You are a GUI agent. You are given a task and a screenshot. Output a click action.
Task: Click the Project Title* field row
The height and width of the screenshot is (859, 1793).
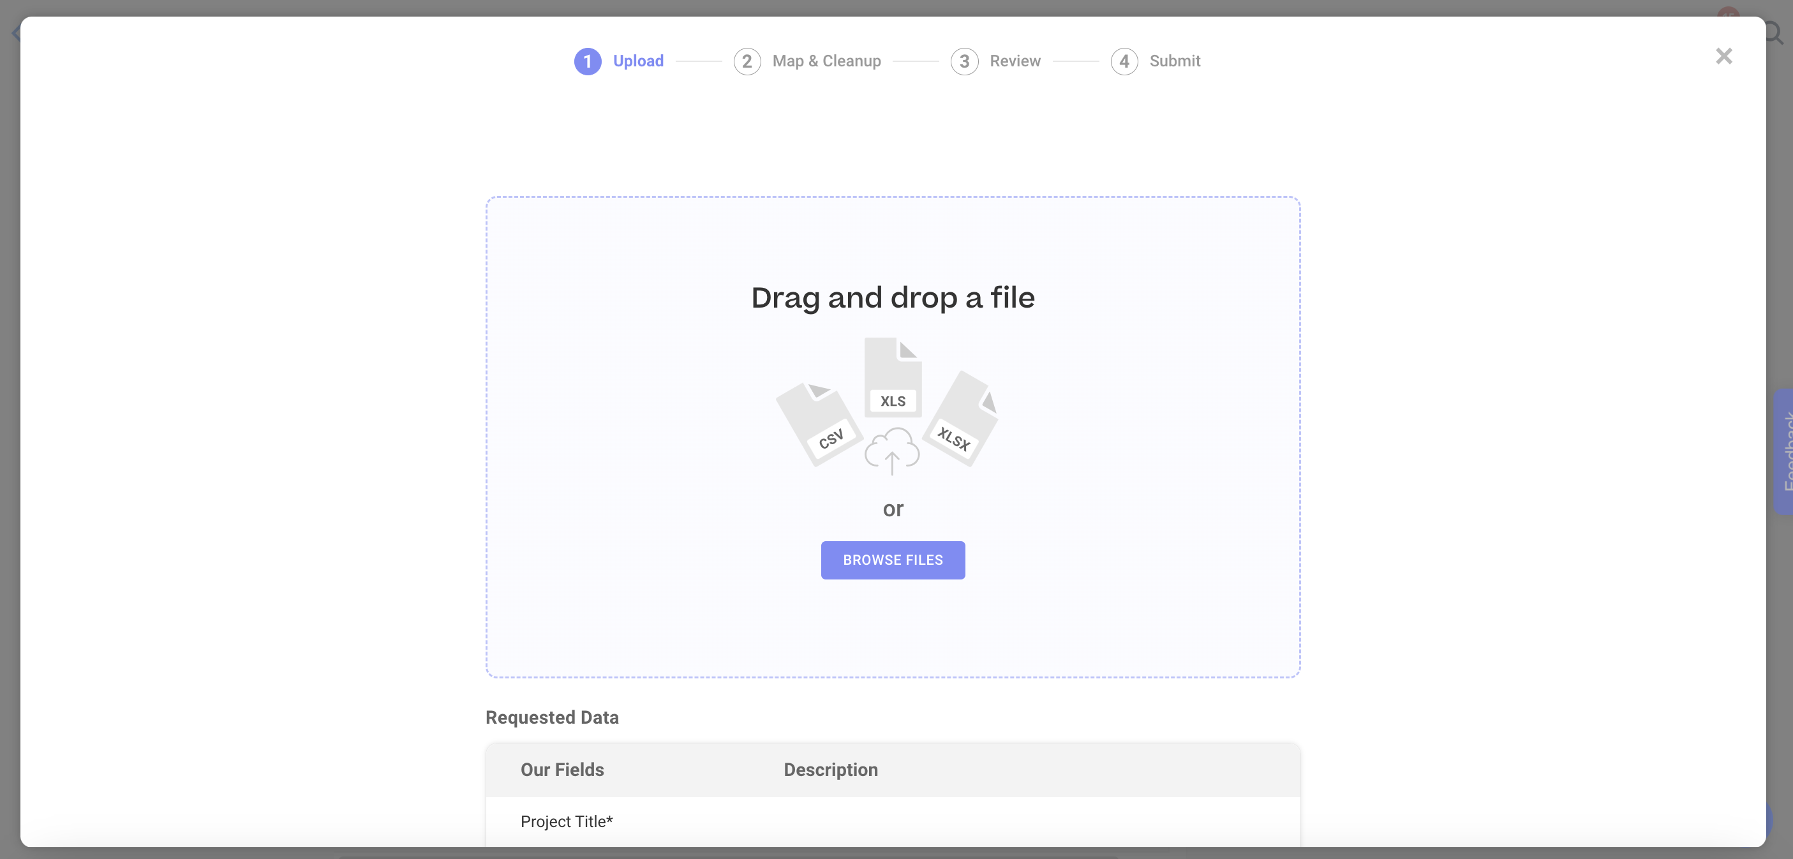(567, 821)
